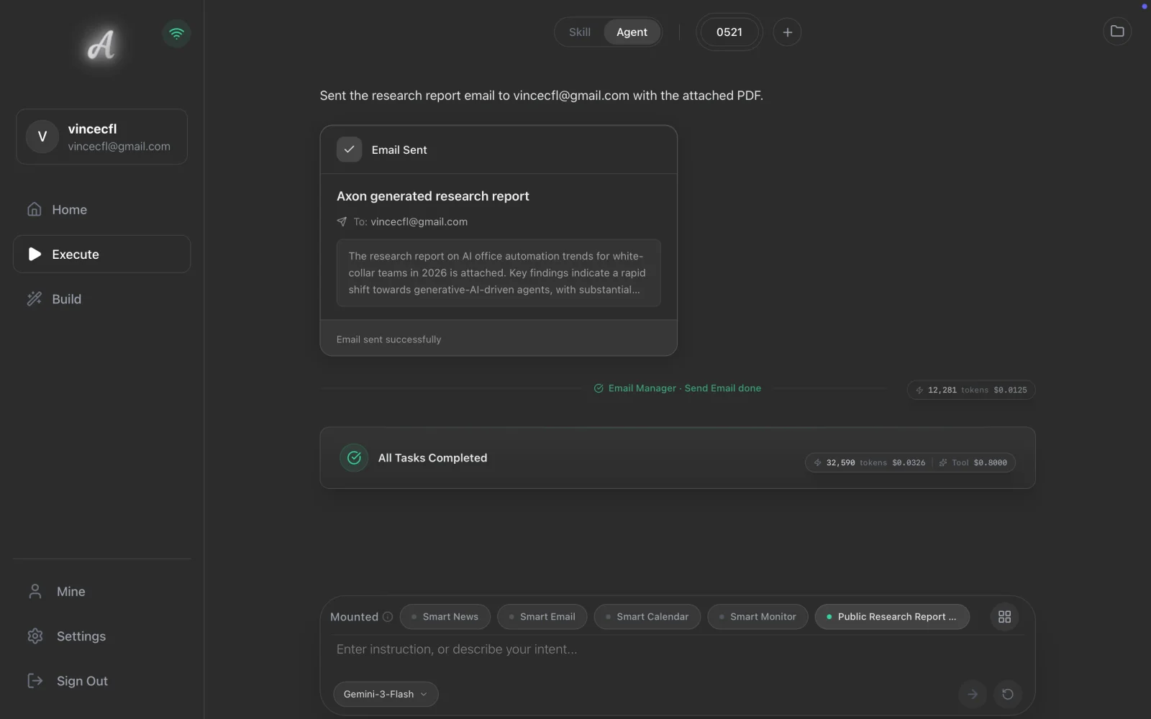
Task: Click the Mine person icon
Action: (x=35, y=591)
